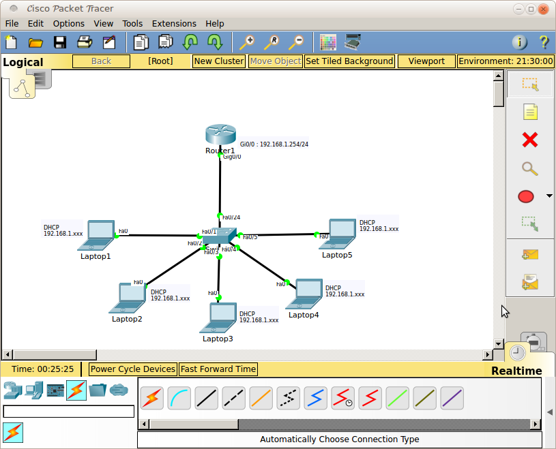Open the Help menu

pos(214,24)
